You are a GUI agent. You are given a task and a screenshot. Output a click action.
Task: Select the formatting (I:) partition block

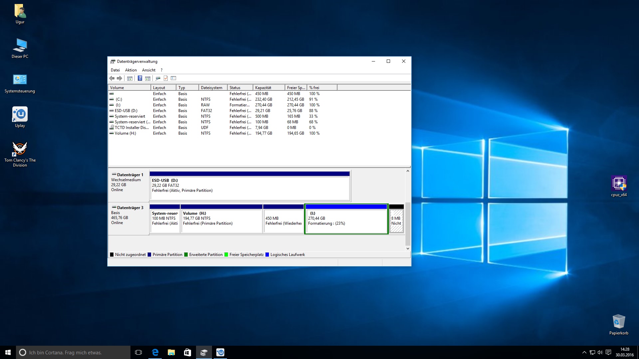(346, 220)
